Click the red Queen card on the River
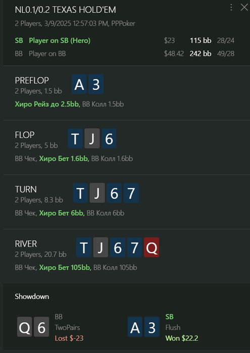The height and width of the screenshot is (353, 250). pyautogui.click(x=152, y=247)
